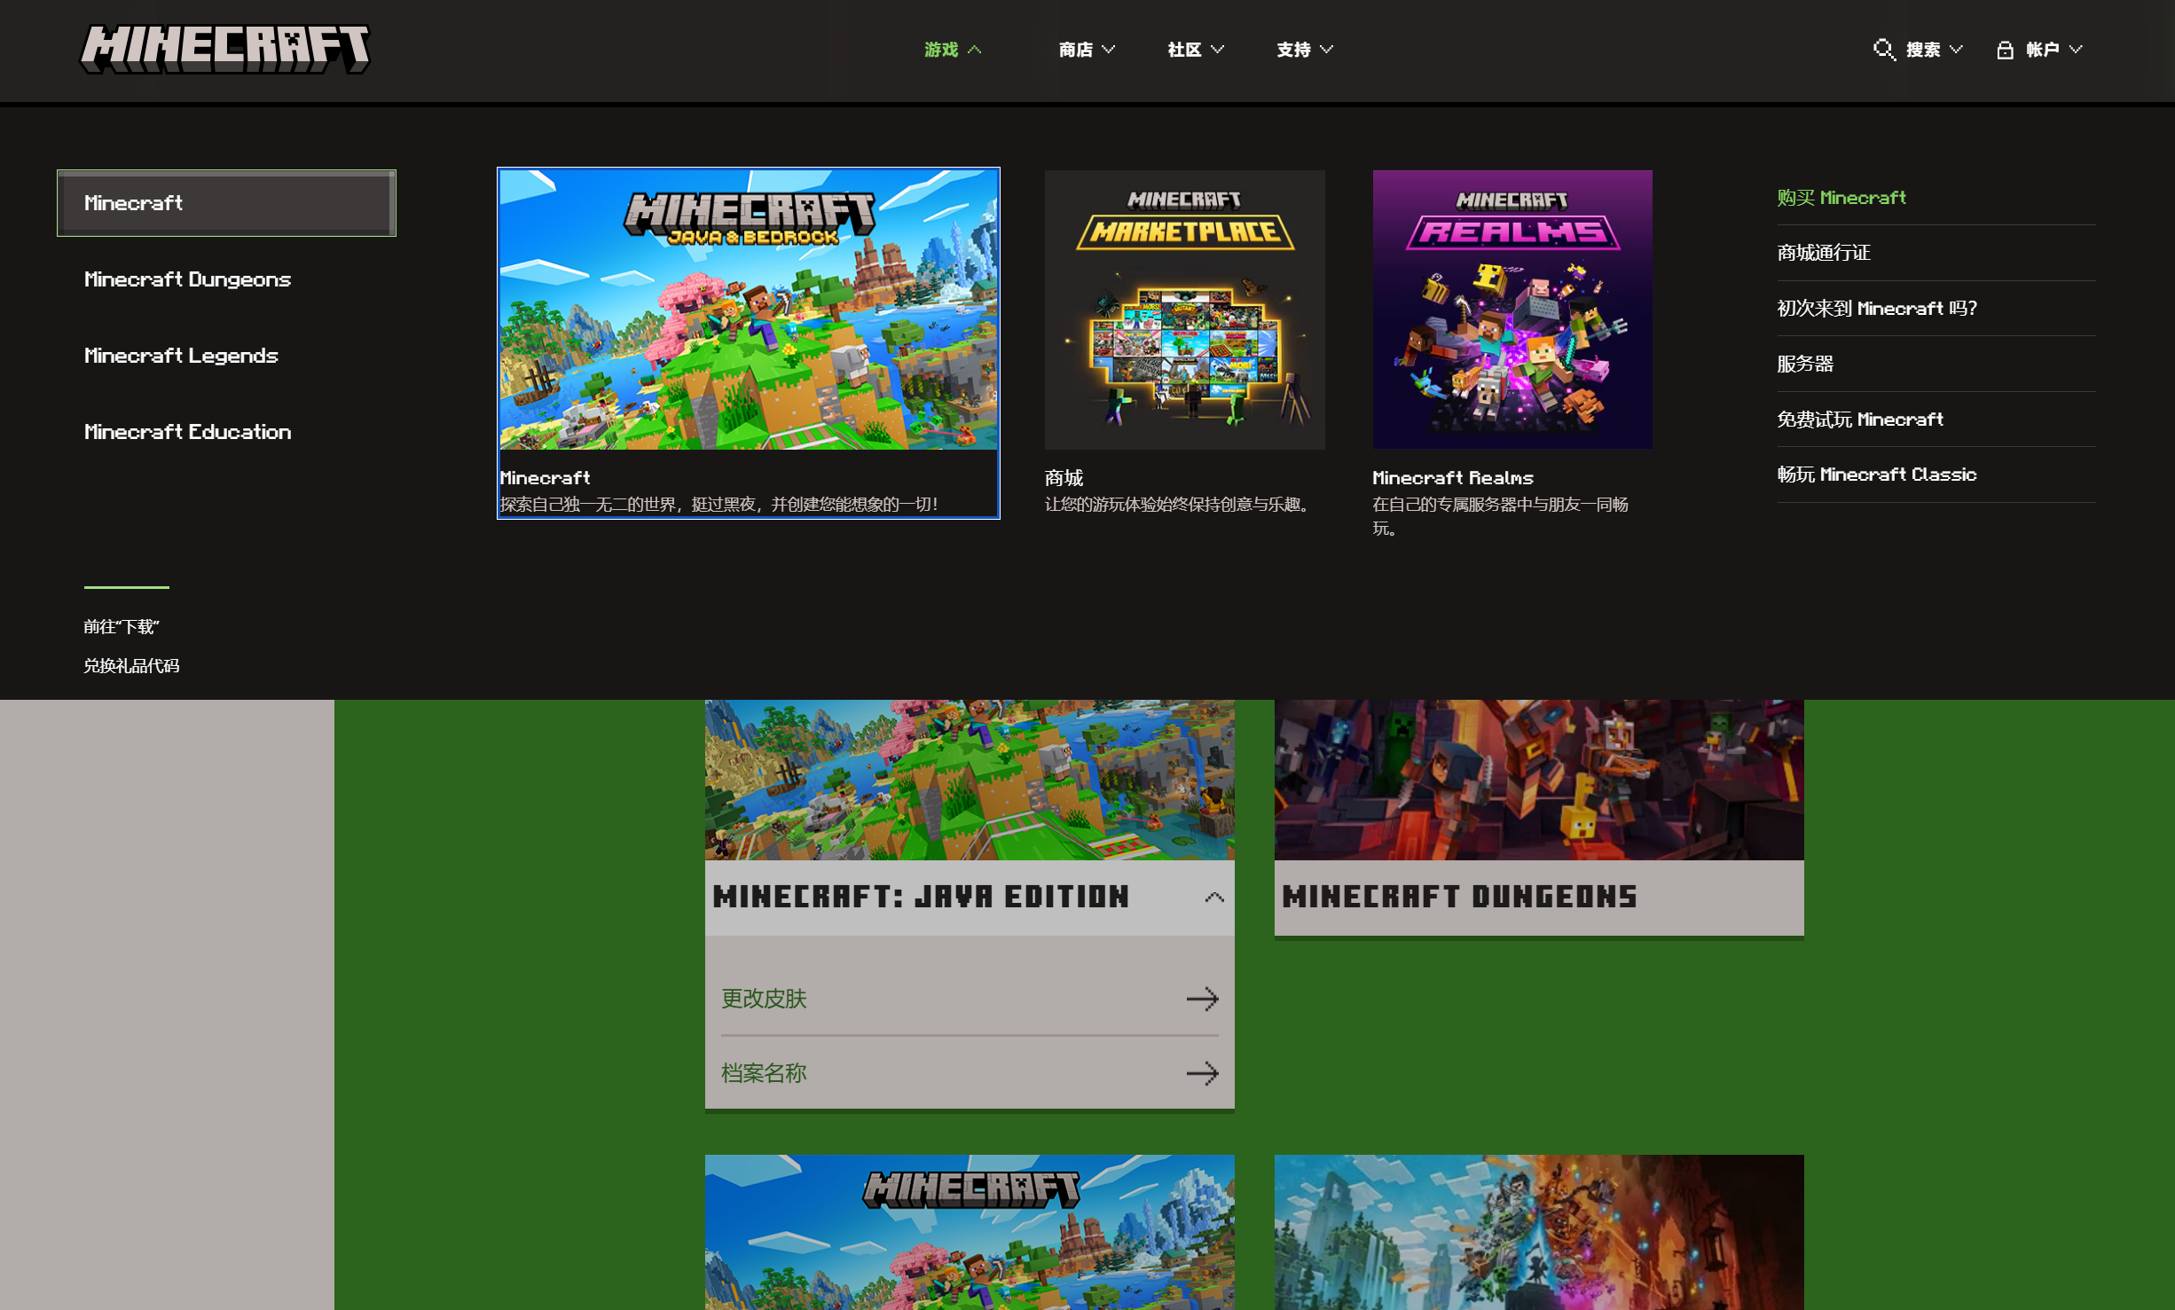Select Minecraft Dungeons in side menu

pyautogui.click(x=187, y=279)
